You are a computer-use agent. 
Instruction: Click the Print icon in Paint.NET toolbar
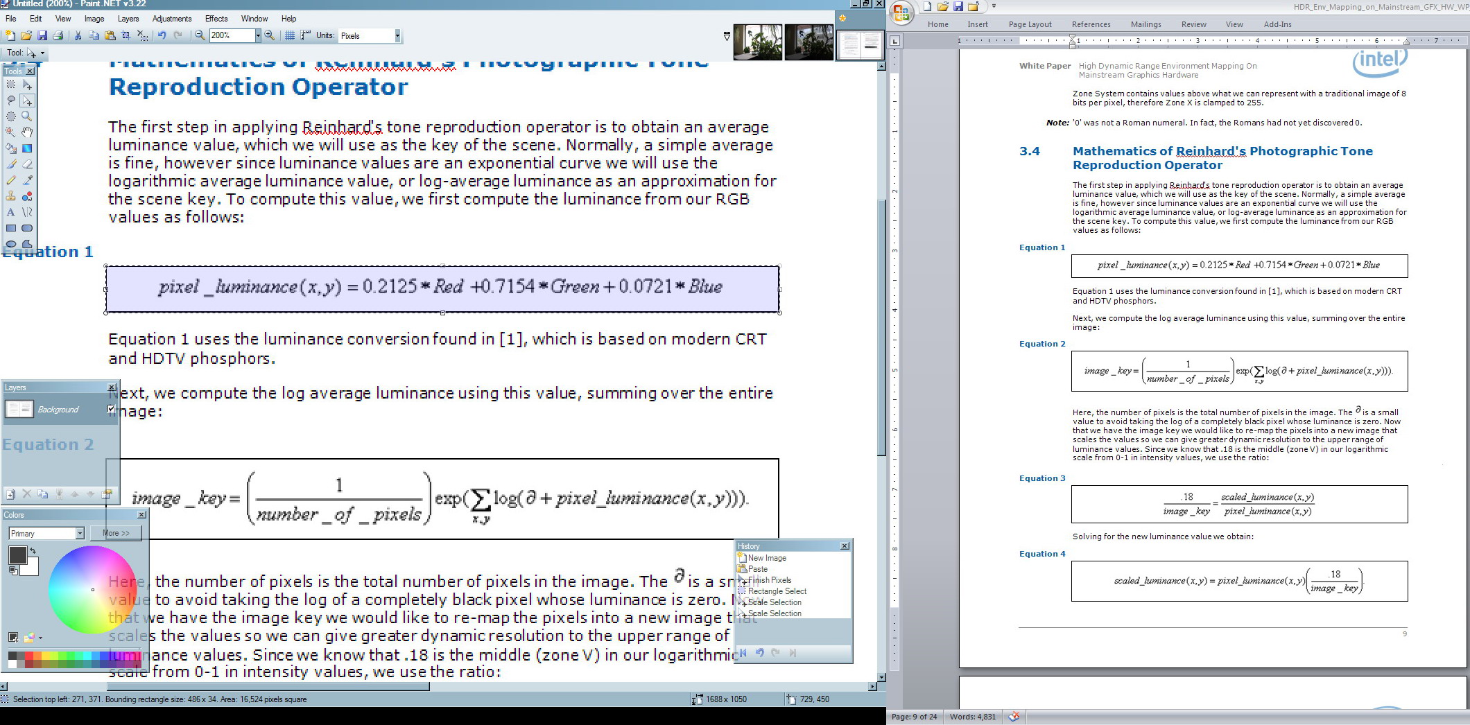[x=58, y=35]
